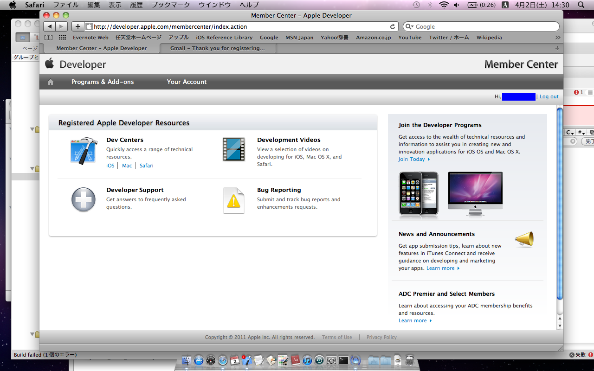Click Learn more under ADC Premier
This screenshot has width=594, height=371.
[415, 321]
